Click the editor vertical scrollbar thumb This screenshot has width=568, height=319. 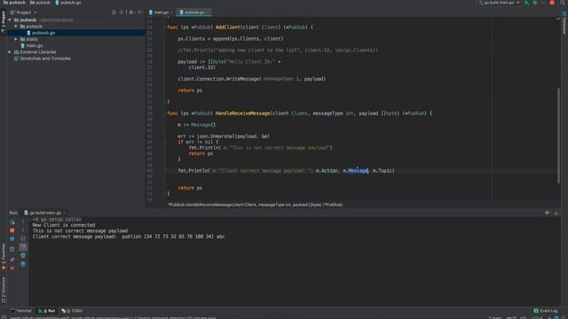point(558,136)
